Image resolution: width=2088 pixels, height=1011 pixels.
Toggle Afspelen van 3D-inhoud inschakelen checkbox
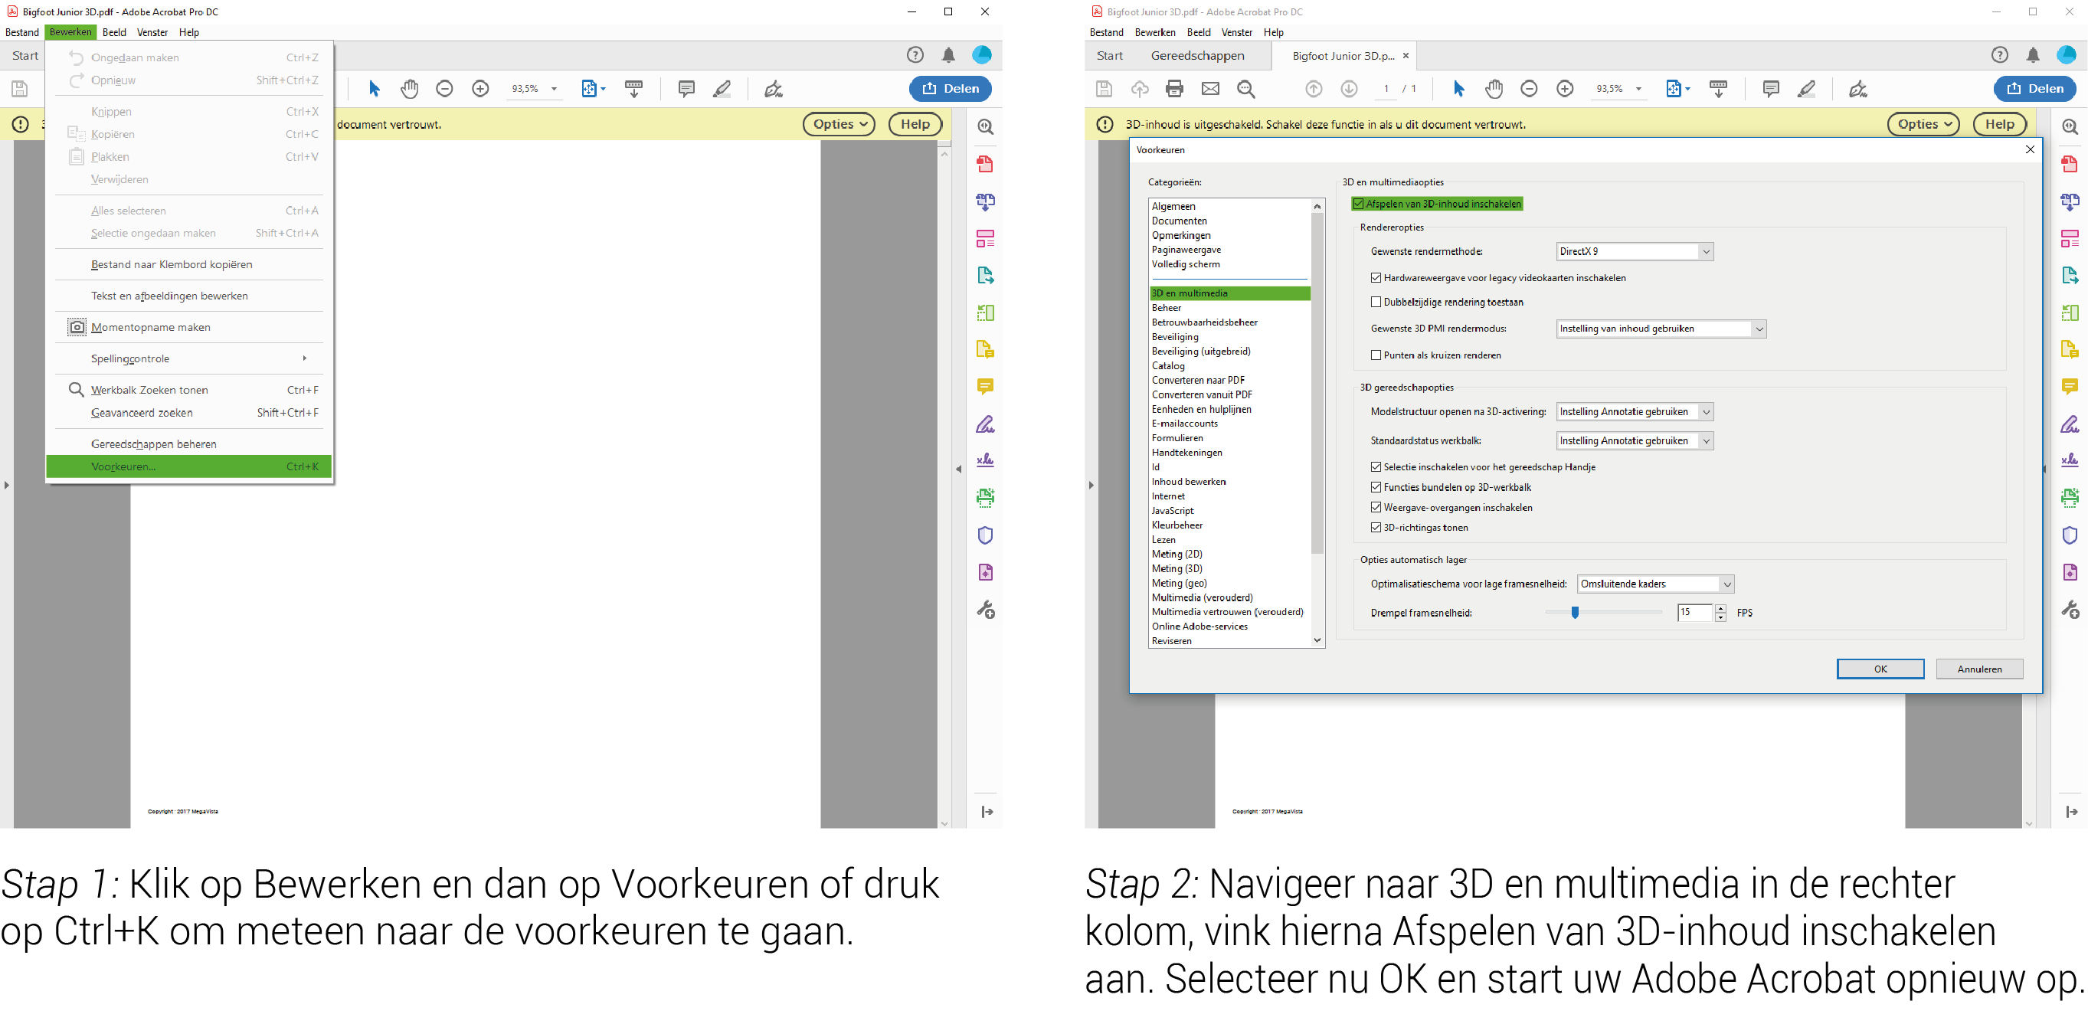1359,204
